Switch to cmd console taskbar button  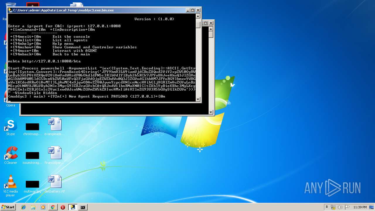tap(83, 207)
